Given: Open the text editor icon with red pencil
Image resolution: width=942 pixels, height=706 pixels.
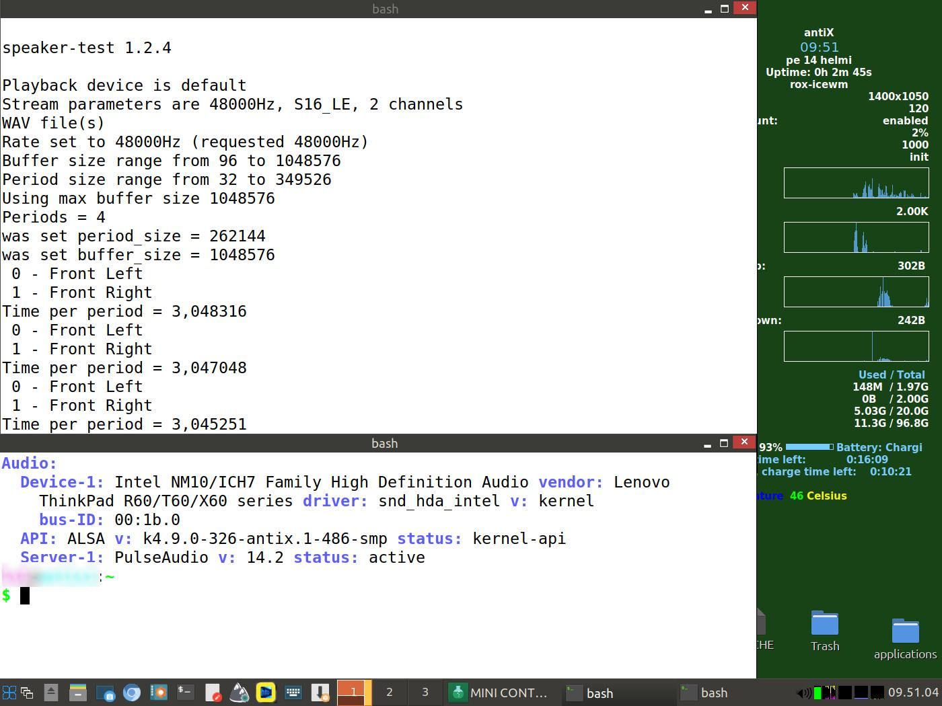Looking at the screenshot, I should pyautogui.click(x=213, y=693).
